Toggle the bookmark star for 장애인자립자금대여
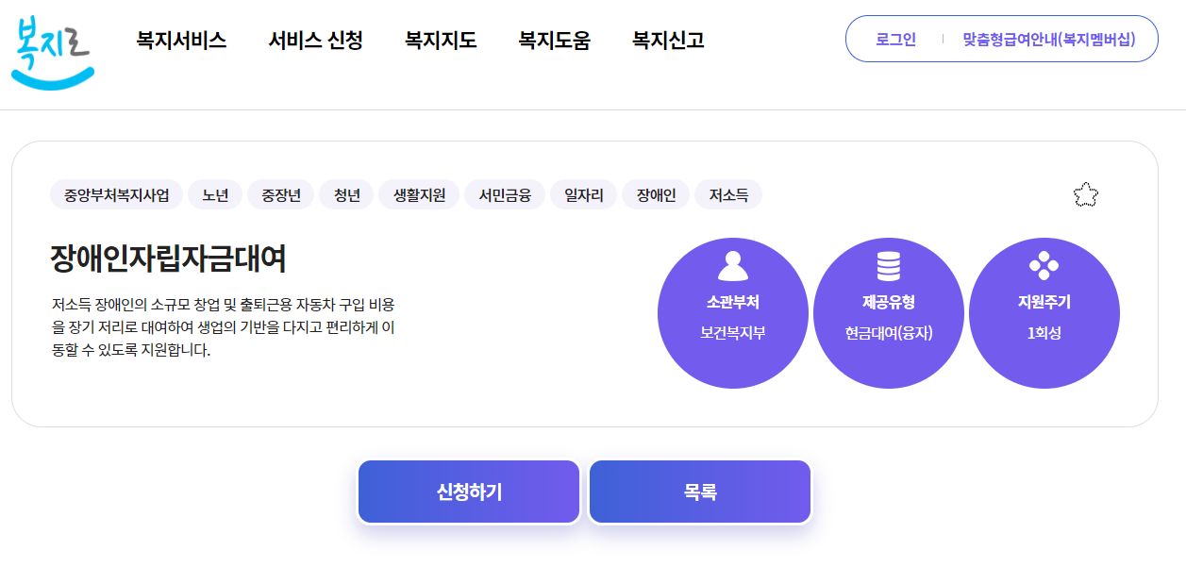This screenshot has width=1186, height=567. pyautogui.click(x=1085, y=194)
